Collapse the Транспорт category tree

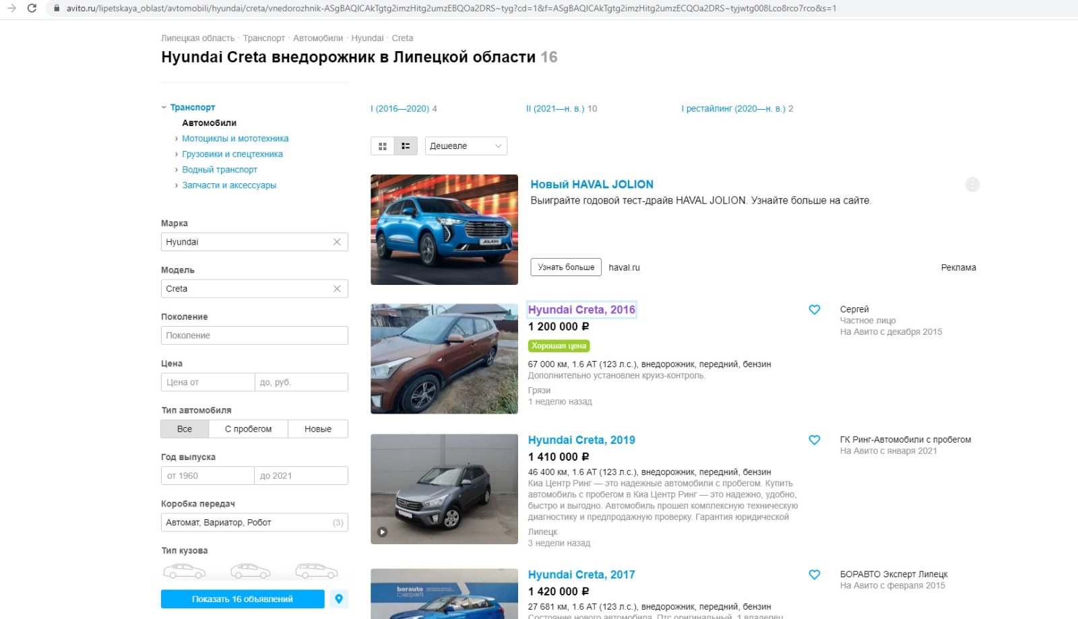164,107
